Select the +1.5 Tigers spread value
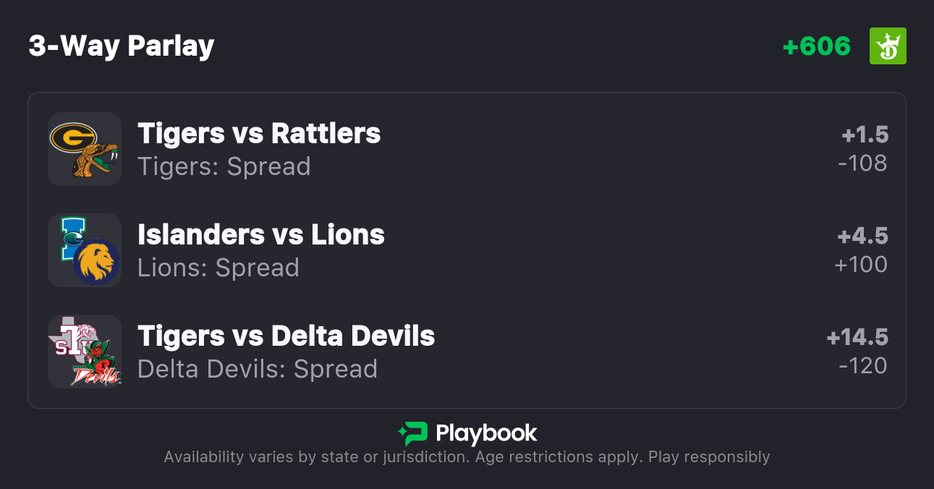Image resolution: width=934 pixels, height=489 pixels. [x=865, y=135]
